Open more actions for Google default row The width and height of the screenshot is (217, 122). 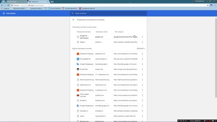coord(142,37)
